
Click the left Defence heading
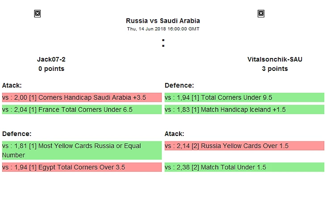[17, 134]
